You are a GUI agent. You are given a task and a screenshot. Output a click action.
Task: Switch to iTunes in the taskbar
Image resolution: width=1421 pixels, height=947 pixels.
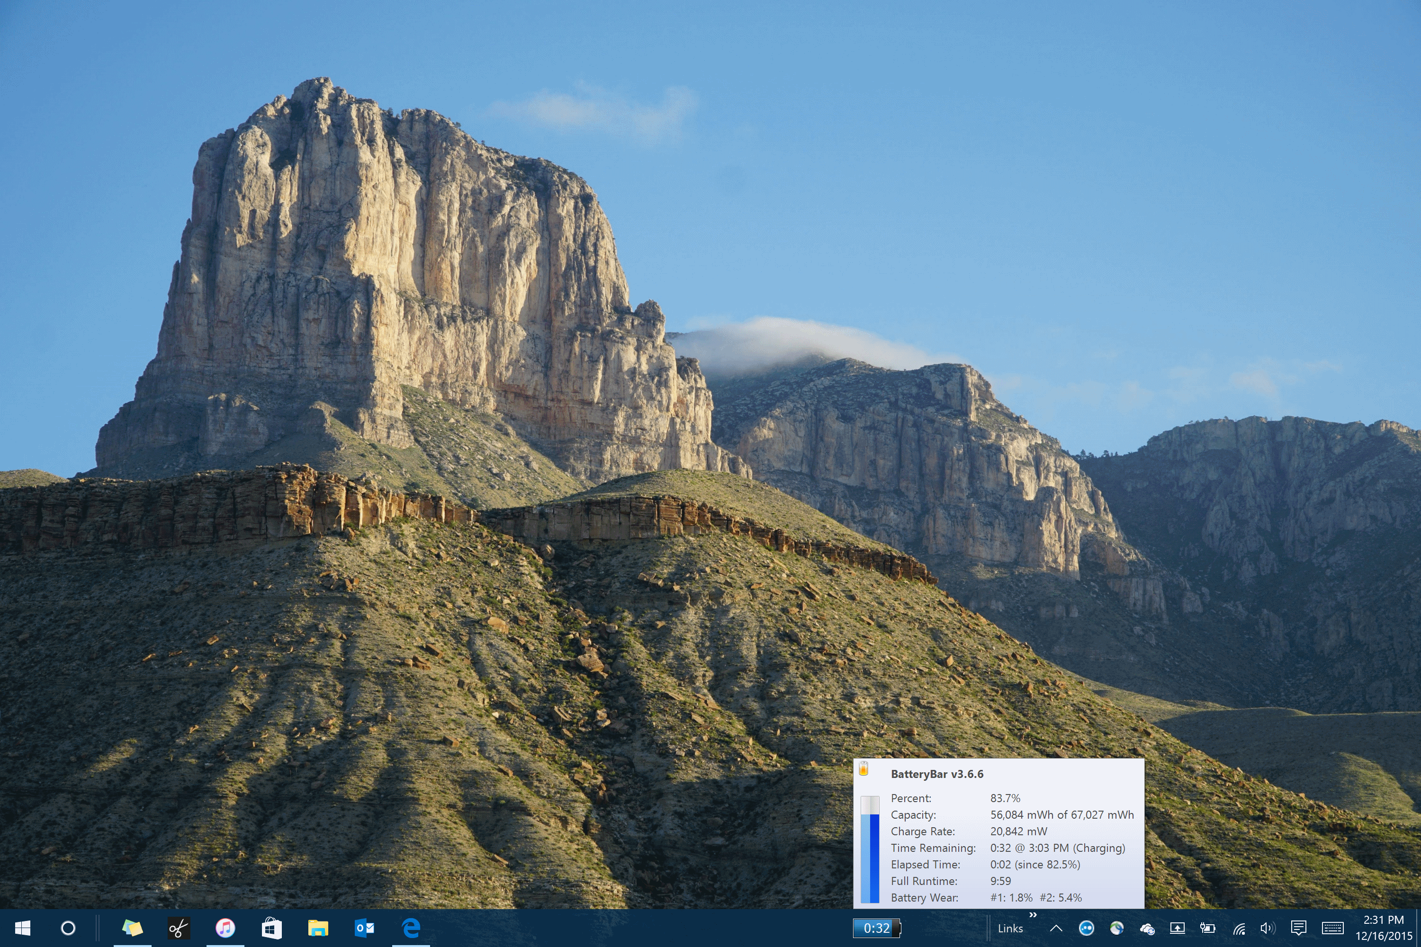point(225,928)
